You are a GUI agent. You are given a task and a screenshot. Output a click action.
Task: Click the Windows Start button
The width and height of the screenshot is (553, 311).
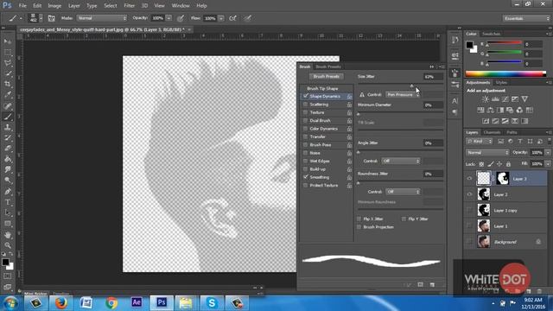[10, 303]
